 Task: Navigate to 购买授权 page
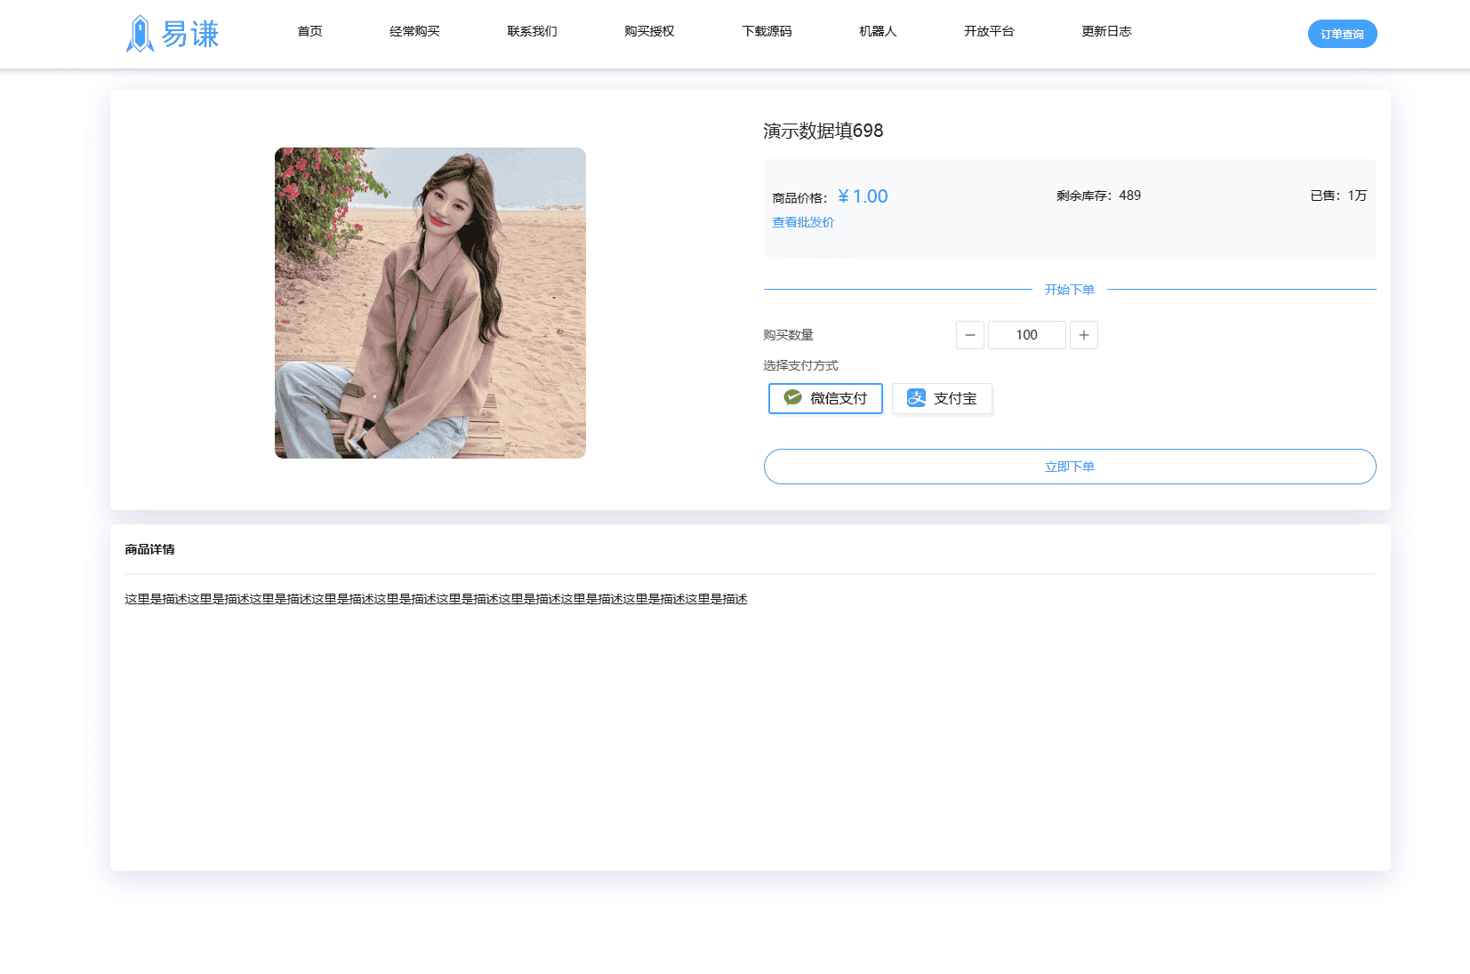click(x=649, y=31)
